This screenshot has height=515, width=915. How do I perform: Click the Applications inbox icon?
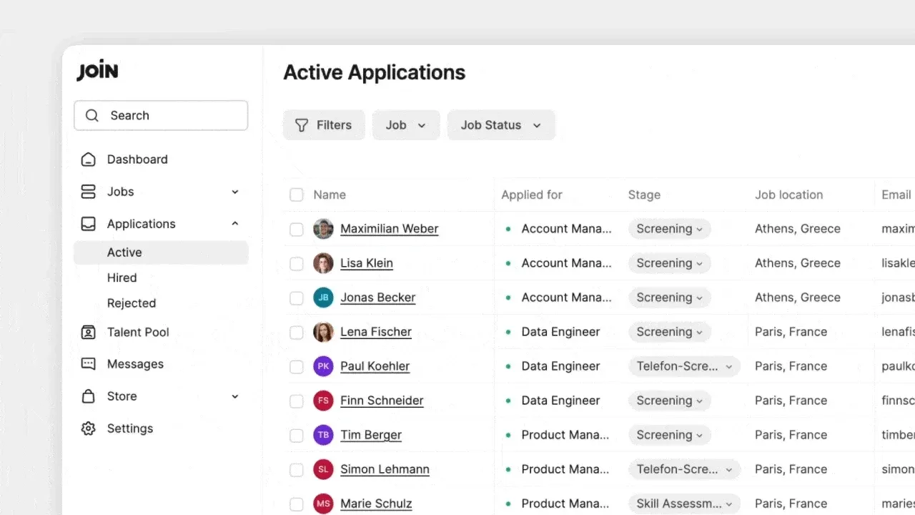click(x=88, y=224)
